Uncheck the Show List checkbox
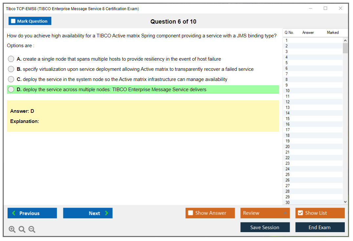The height and width of the screenshot is (241, 353). tap(300, 213)
